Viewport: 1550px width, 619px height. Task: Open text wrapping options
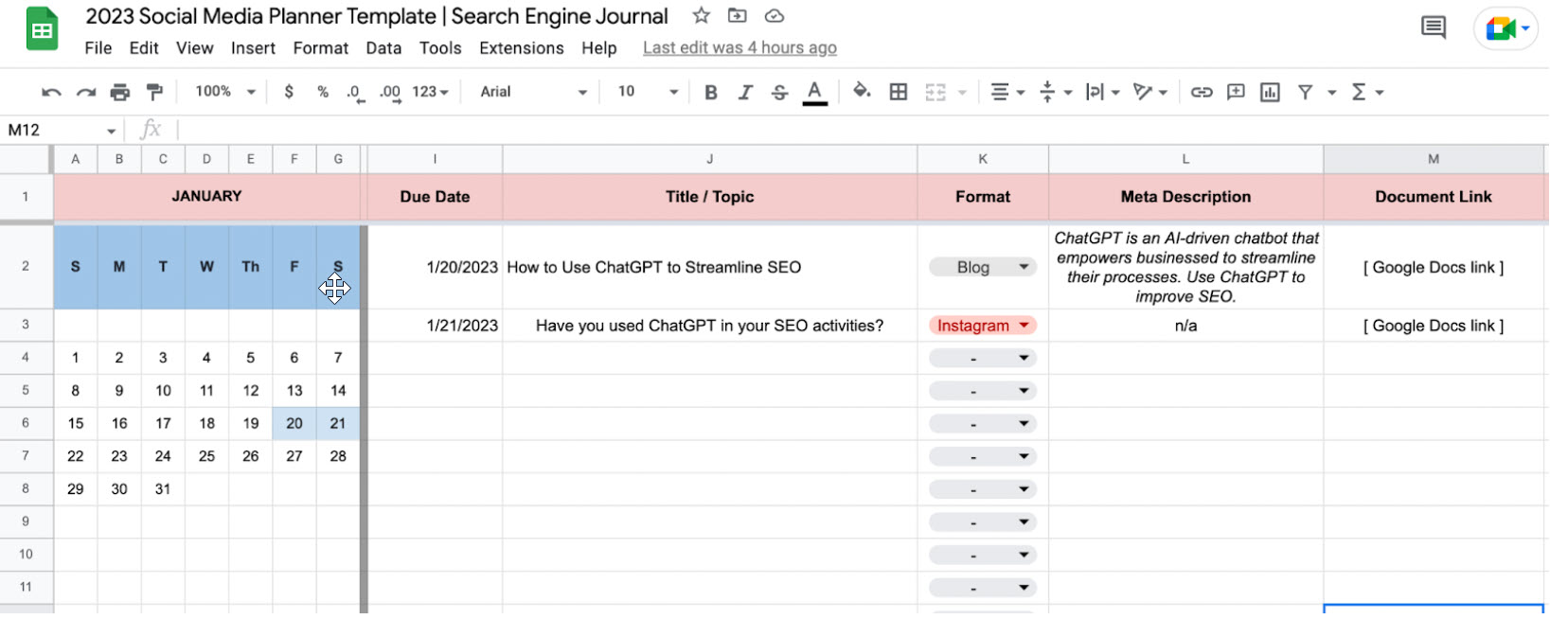(x=1102, y=92)
